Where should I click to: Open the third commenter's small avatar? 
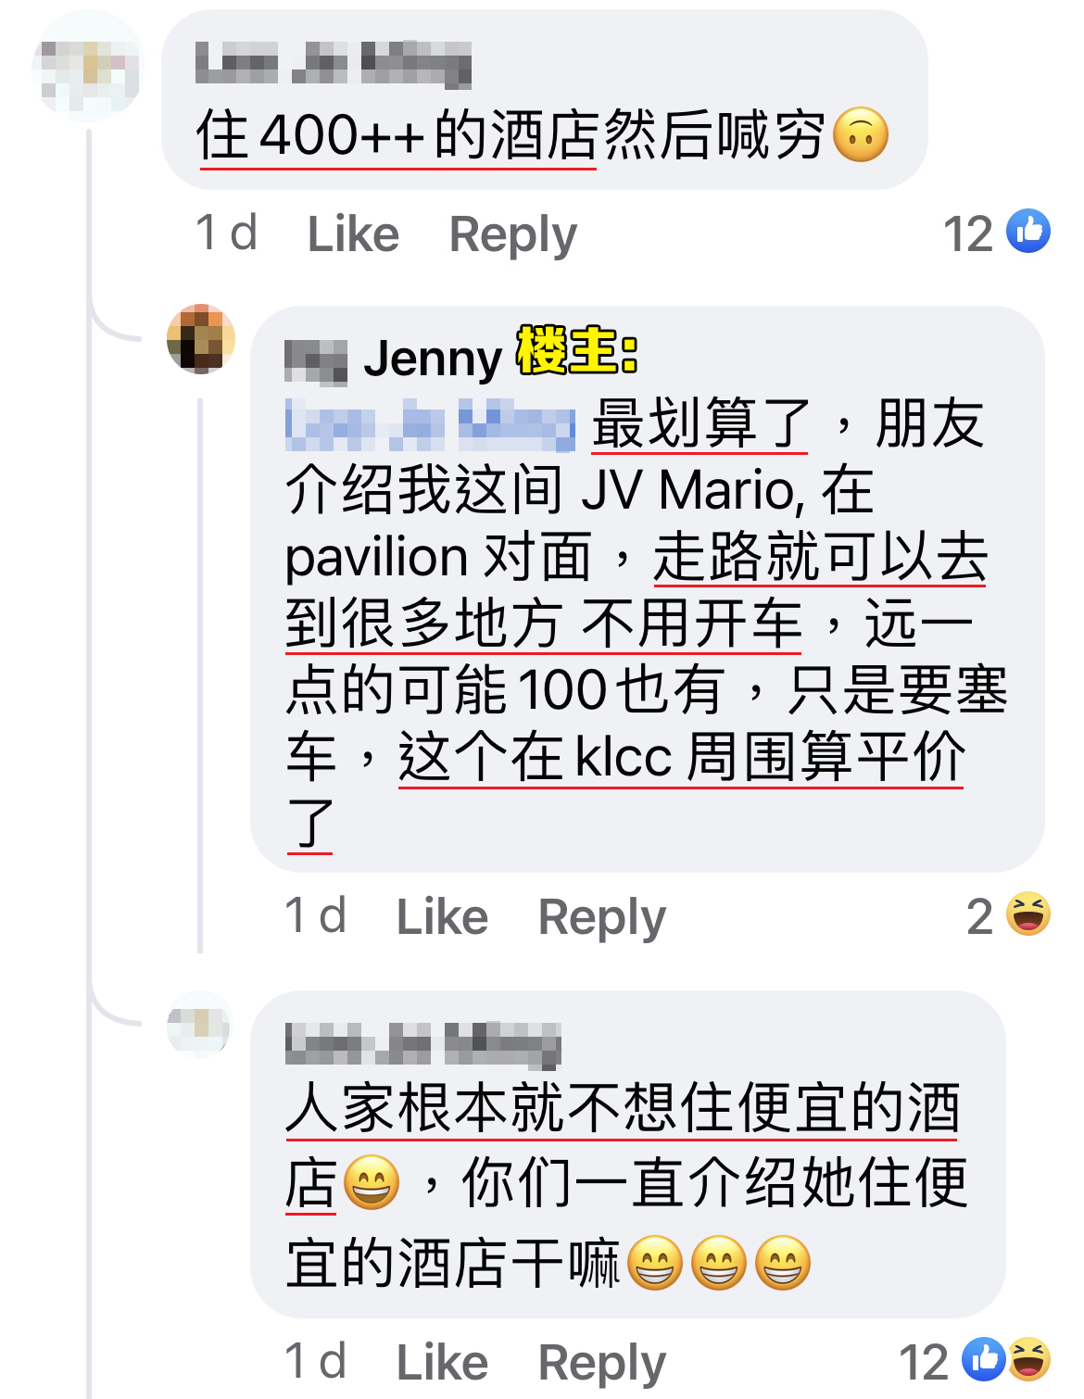(198, 1026)
